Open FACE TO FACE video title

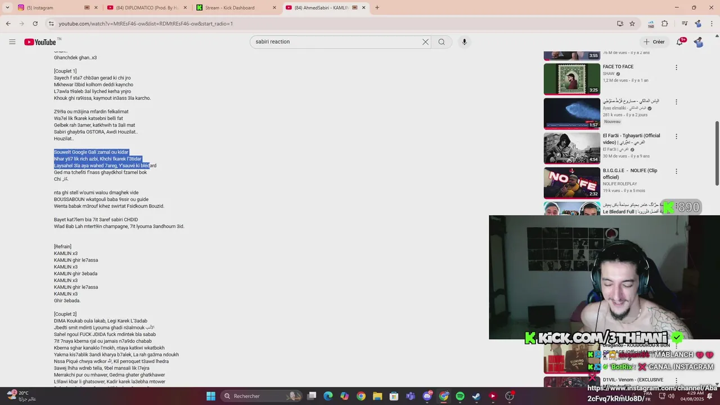coord(618,66)
